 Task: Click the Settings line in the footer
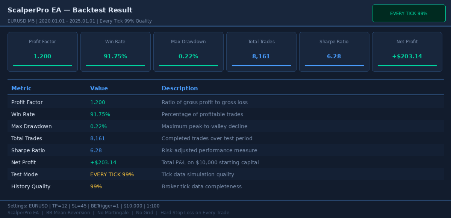click(83, 206)
